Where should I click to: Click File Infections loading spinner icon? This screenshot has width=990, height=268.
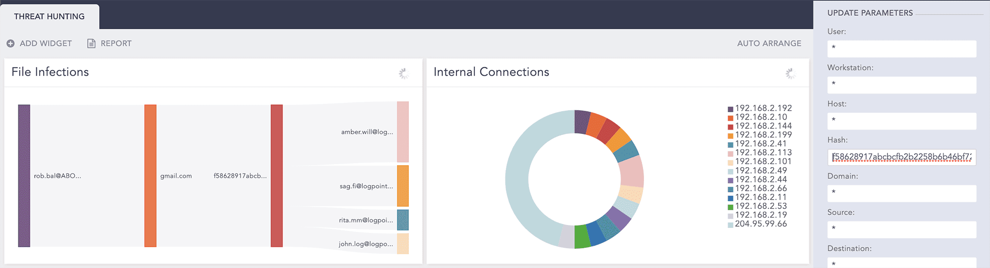[x=404, y=74]
